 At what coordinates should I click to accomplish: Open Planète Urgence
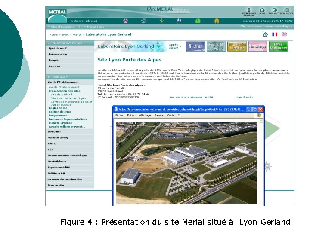pos(60,123)
